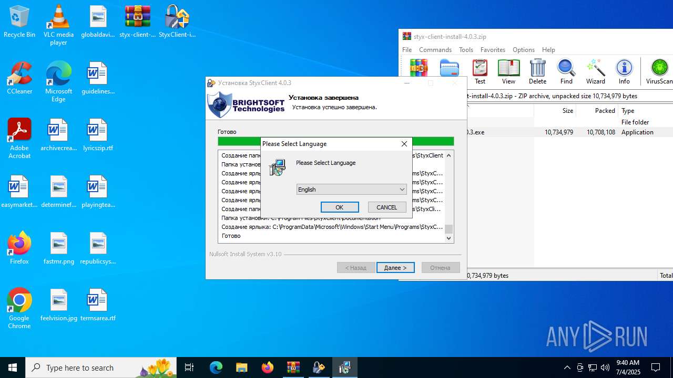Open StyxClient-i... installer on desktop

coord(177,22)
